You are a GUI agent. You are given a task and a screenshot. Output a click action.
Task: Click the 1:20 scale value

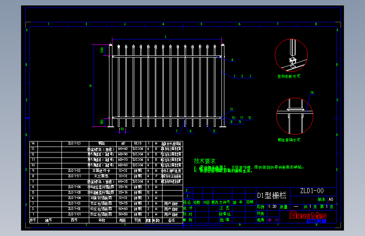[272, 207]
